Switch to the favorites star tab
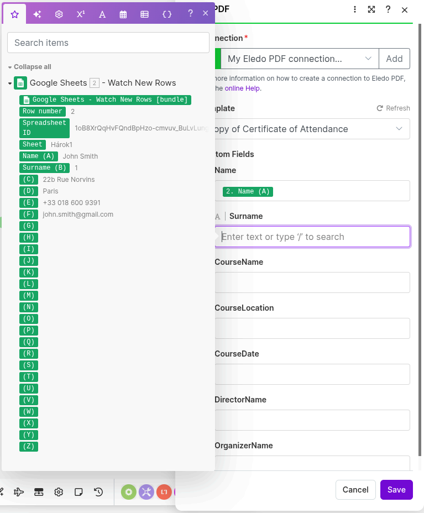Viewport: 424px width, 513px height. [14, 14]
